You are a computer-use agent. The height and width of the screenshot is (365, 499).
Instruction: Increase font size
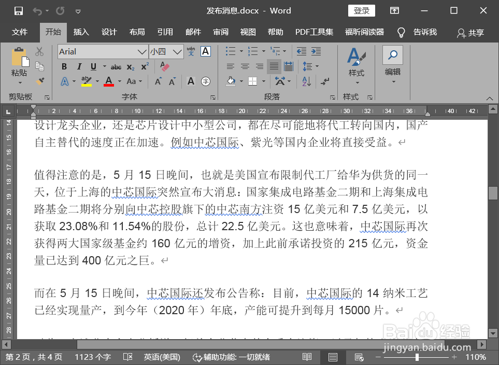[x=158, y=81]
